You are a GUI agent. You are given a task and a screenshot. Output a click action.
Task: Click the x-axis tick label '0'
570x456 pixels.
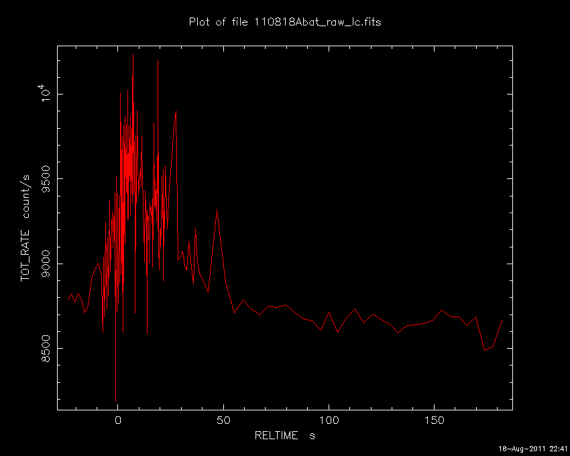(x=118, y=420)
